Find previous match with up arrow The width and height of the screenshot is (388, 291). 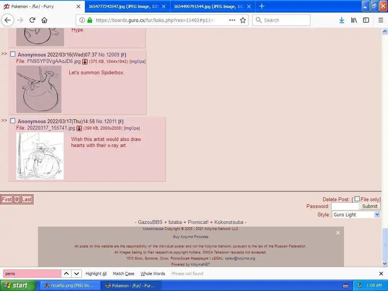tap(66, 274)
